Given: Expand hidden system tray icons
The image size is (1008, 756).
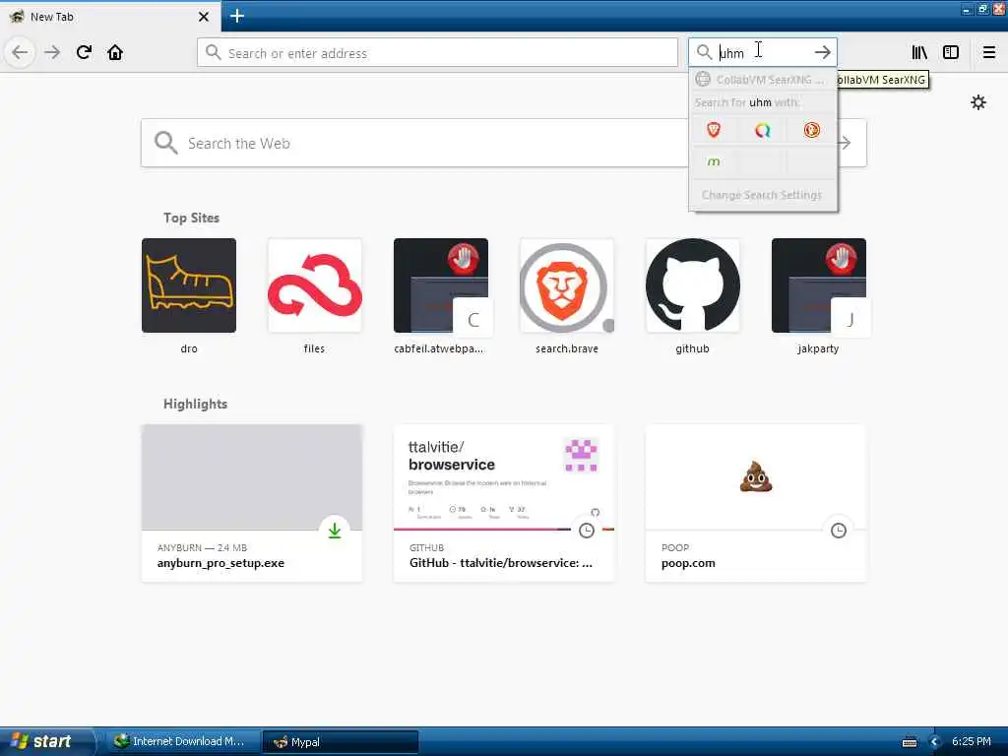Looking at the screenshot, I should point(935,742).
